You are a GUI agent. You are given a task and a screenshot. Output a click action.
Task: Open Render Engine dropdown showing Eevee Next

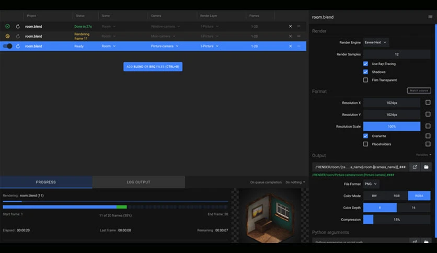[376, 42]
